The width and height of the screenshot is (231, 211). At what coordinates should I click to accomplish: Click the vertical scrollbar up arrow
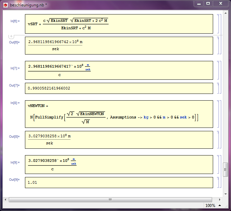coord(226,13)
